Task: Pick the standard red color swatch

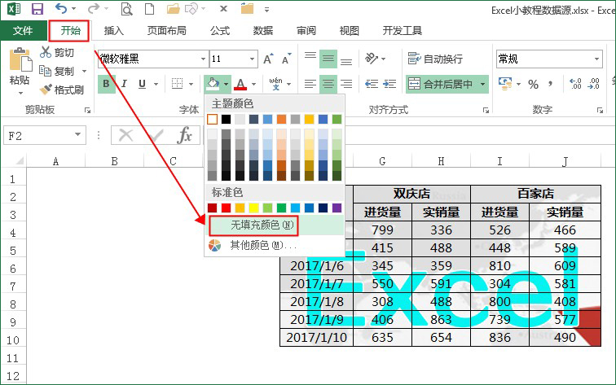Action: click(x=226, y=208)
